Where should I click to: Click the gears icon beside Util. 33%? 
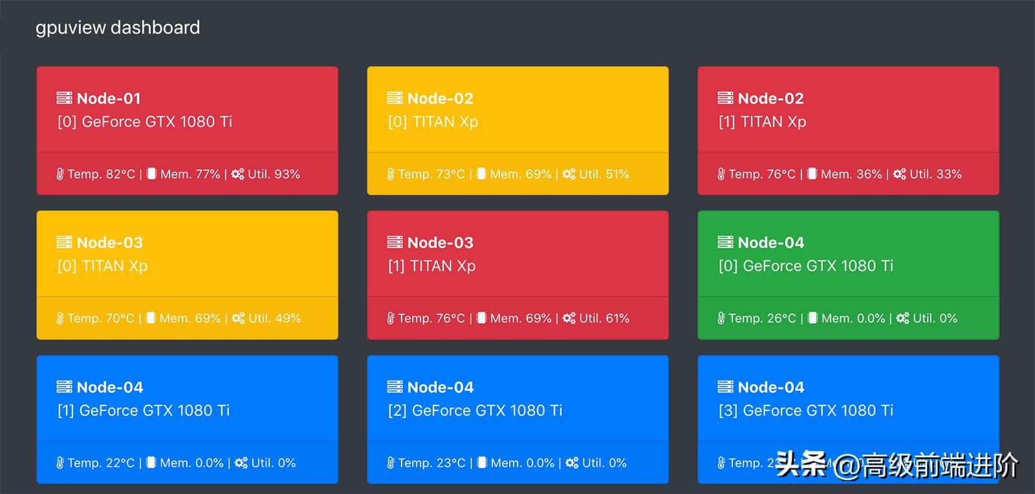click(899, 174)
